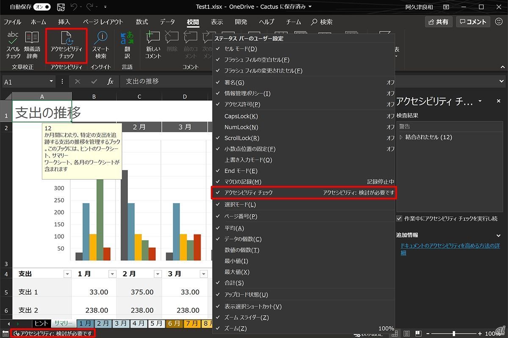The height and width of the screenshot is (338, 508).
Task: Toggle CapsLock status bar option
Action: click(241, 116)
